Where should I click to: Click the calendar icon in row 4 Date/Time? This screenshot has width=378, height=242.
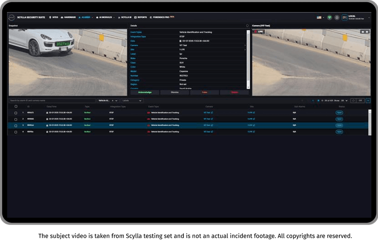point(47,132)
